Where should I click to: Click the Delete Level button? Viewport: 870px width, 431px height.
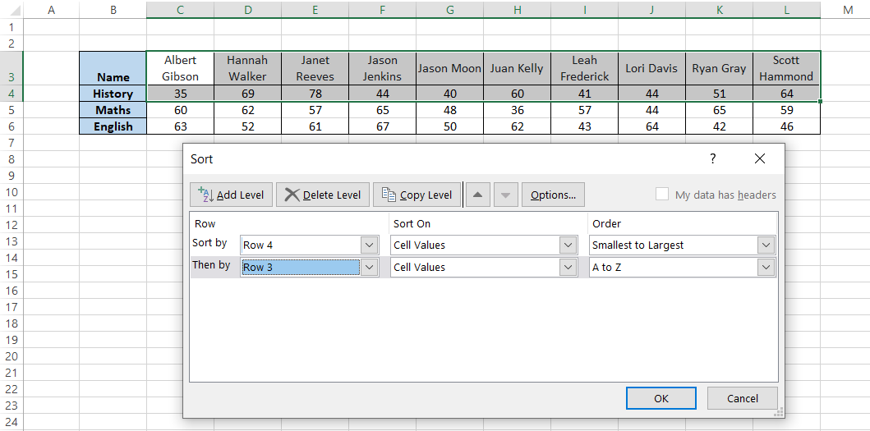pos(323,195)
